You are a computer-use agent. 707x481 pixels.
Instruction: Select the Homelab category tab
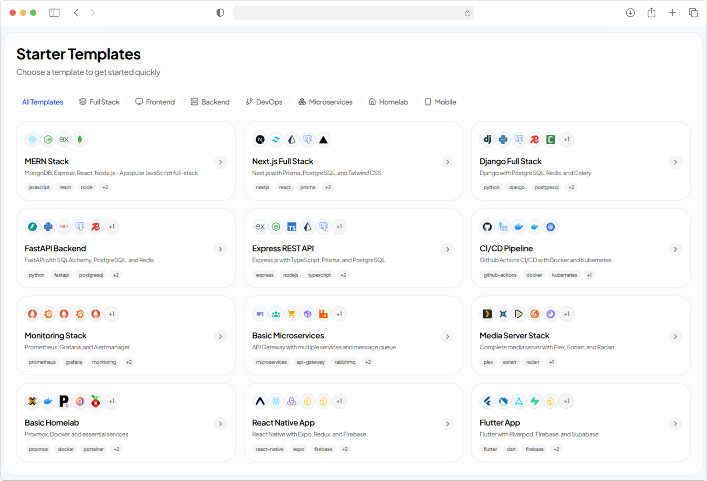(388, 102)
